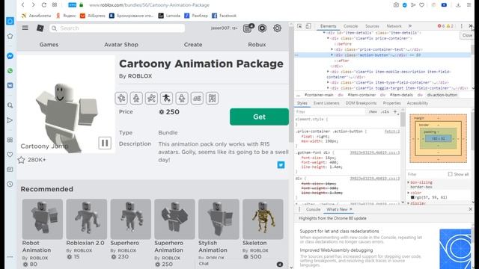Select the fourth animation pose icon
This screenshot has height=269, width=479.
166,98
